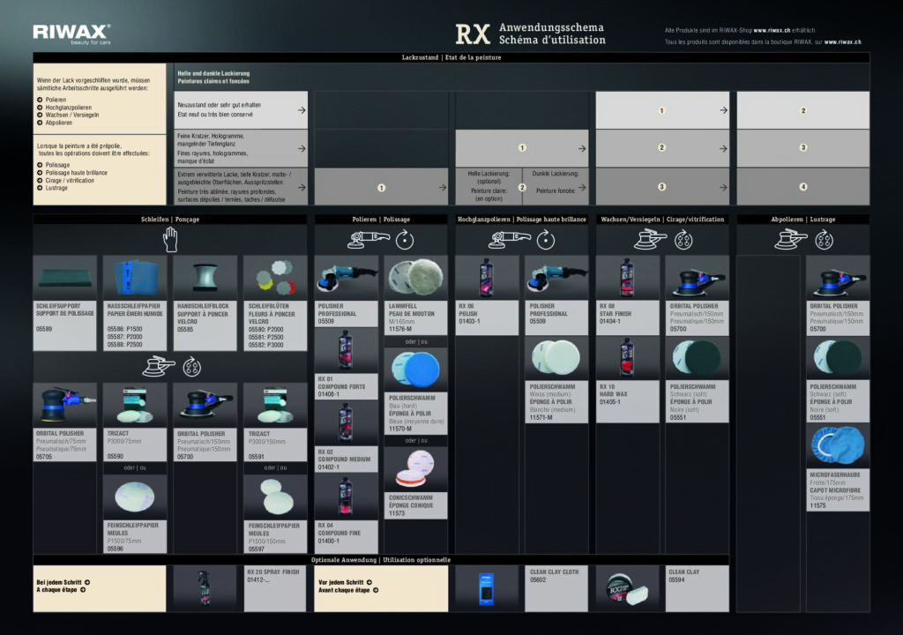Viewport: 903px width, 635px height.
Task: Click the step 4 cell in the Abpolieren column
Action: tap(802, 187)
